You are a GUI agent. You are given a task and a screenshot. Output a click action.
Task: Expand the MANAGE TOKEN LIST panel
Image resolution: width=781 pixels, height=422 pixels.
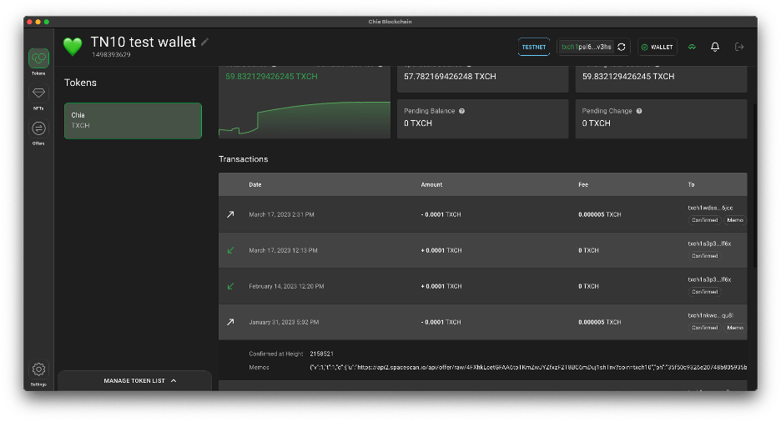click(134, 380)
